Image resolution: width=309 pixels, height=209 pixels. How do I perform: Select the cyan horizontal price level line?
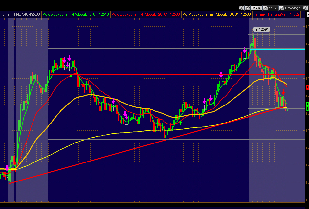(x=277, y=50)
